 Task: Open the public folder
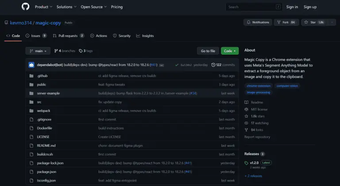pos(42,85)
